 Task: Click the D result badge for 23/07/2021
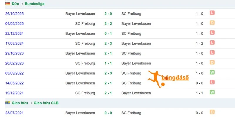coord(212,112)
